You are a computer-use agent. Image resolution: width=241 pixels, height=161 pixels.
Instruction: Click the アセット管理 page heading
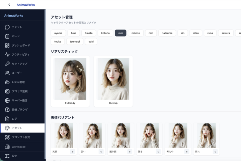pyautogui.click(x=62, y=17)
